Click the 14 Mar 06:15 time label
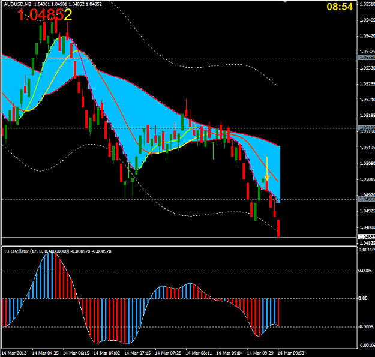Screen dimensions: 375x357 pyautogui.click(x=76, y=353)
